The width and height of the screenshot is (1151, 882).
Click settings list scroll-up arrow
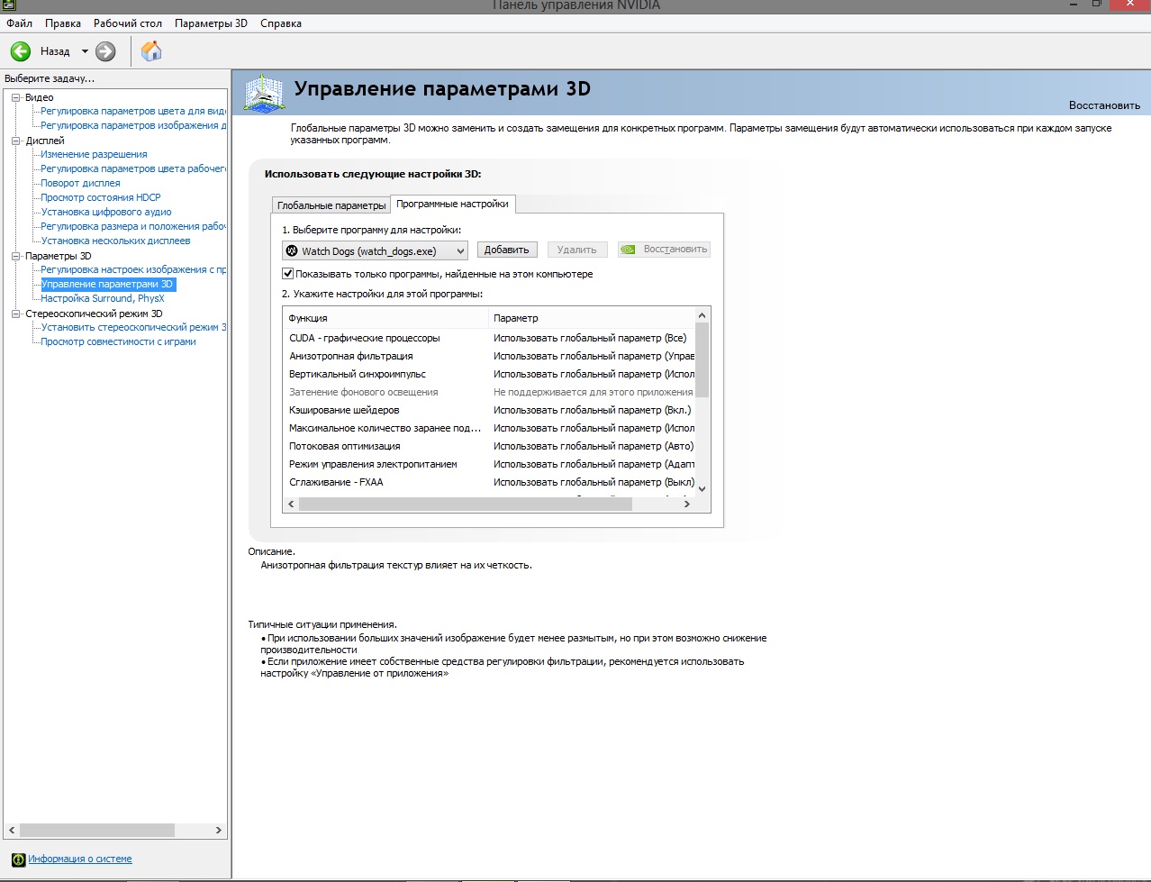tap(702, 314)
